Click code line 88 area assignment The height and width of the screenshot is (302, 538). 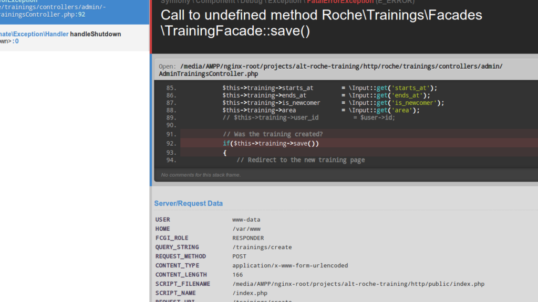pos(321,110)
